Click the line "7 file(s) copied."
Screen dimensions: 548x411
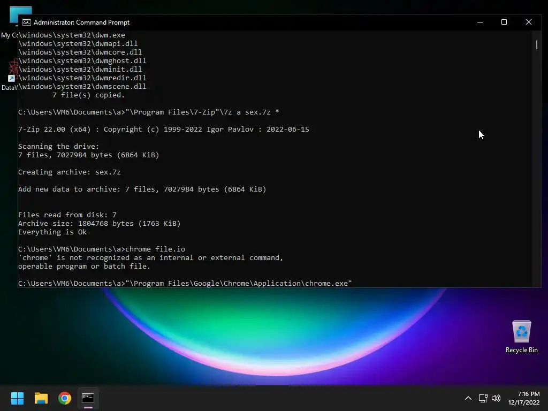pyautogui.click(x=88, y=95)
